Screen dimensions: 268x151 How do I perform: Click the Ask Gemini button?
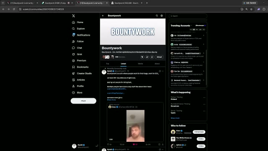(250, 3)
